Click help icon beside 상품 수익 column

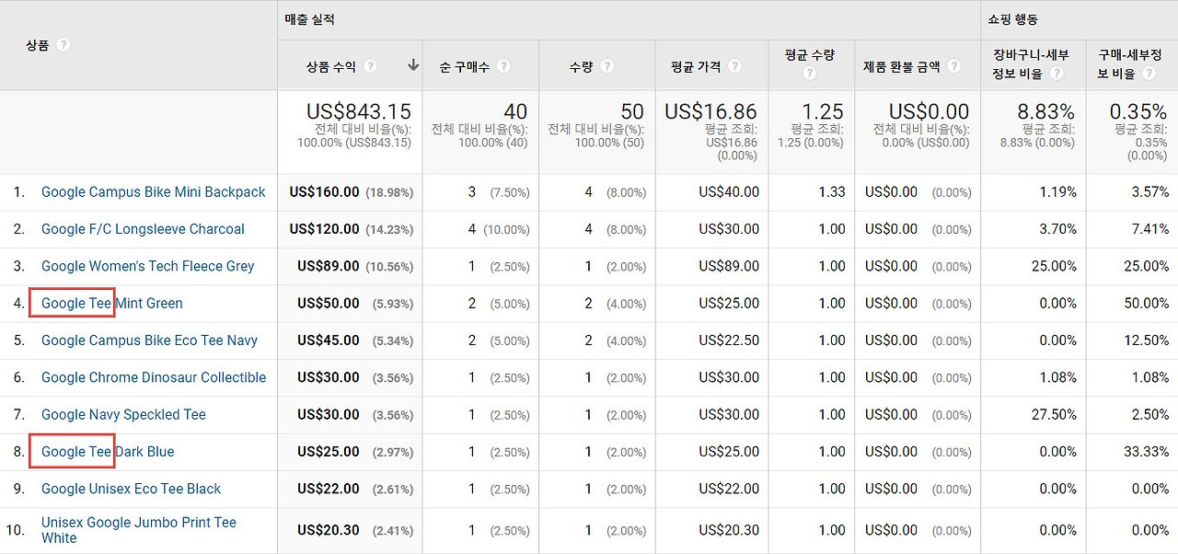tap(370, 66)
